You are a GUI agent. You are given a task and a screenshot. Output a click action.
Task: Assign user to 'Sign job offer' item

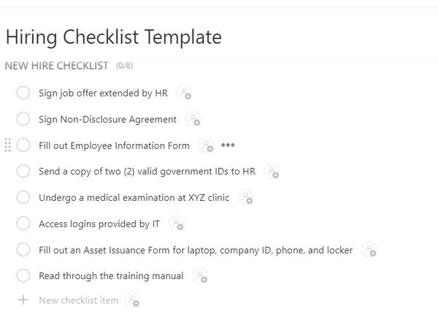pos(185,94)
